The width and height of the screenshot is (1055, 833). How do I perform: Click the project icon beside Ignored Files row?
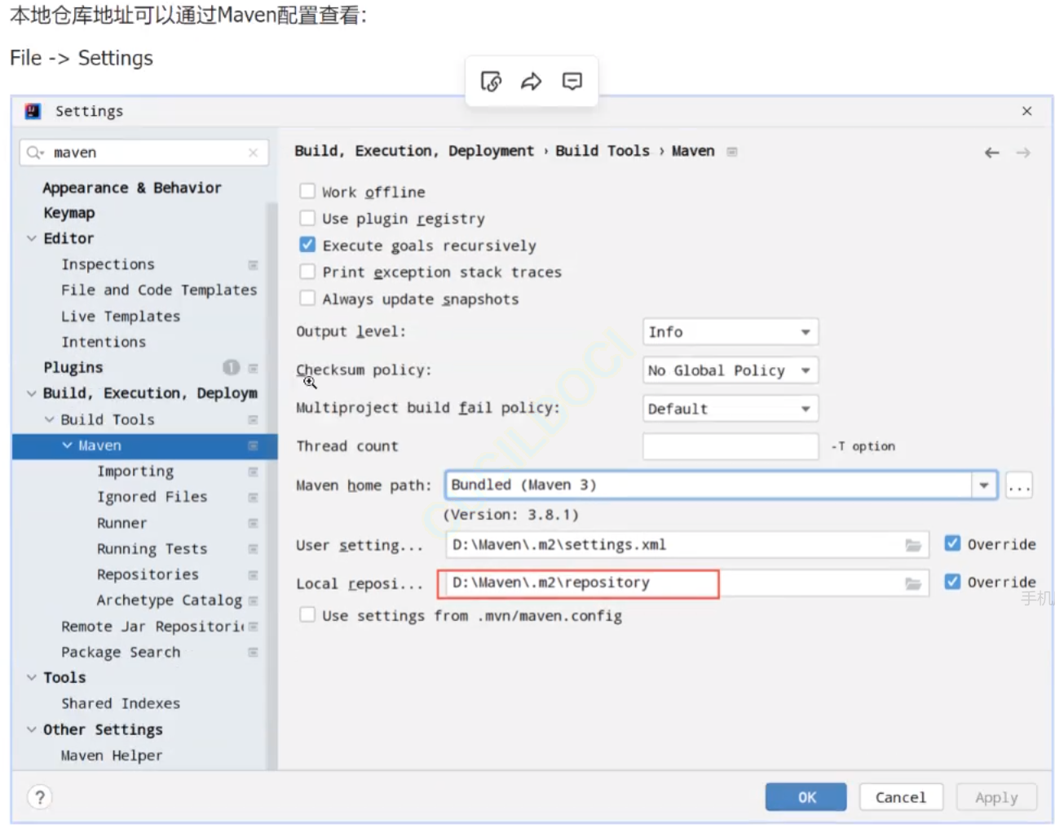(x=253, y=498)
